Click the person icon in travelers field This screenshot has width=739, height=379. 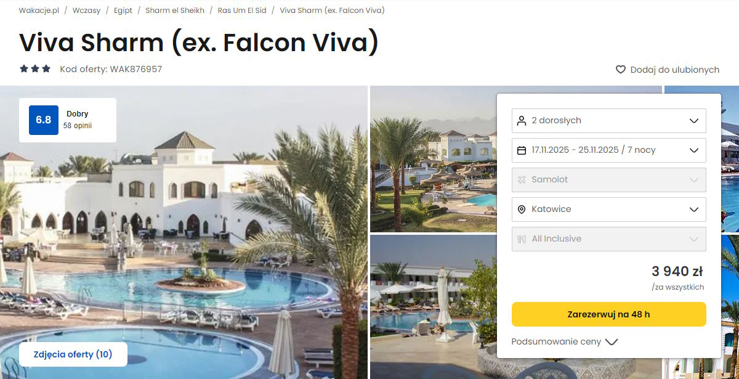(522, 120)
